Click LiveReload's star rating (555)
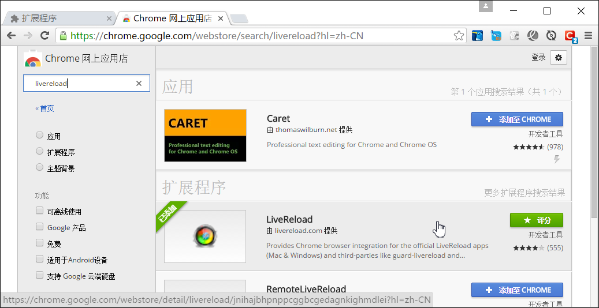 tap(538, 248)
